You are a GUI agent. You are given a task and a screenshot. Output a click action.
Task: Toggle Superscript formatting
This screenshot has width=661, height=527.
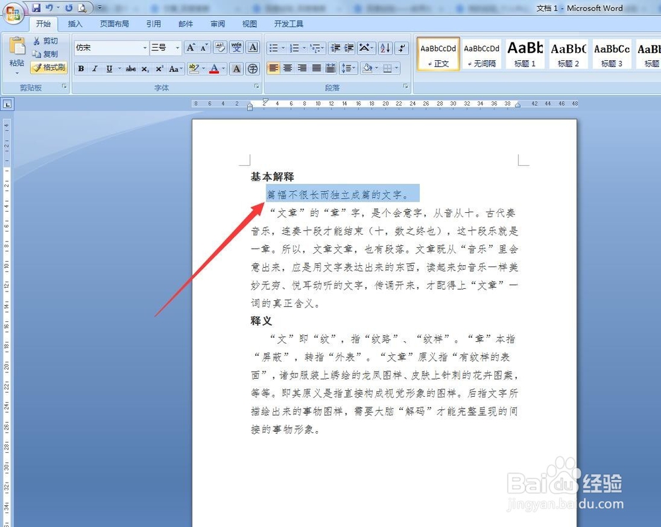click(159, 68)
